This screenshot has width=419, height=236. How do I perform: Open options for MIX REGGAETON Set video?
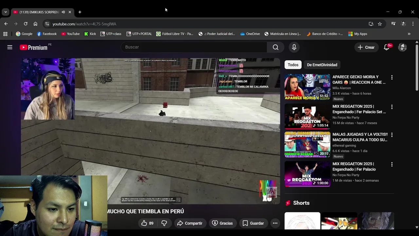(392, 107)
